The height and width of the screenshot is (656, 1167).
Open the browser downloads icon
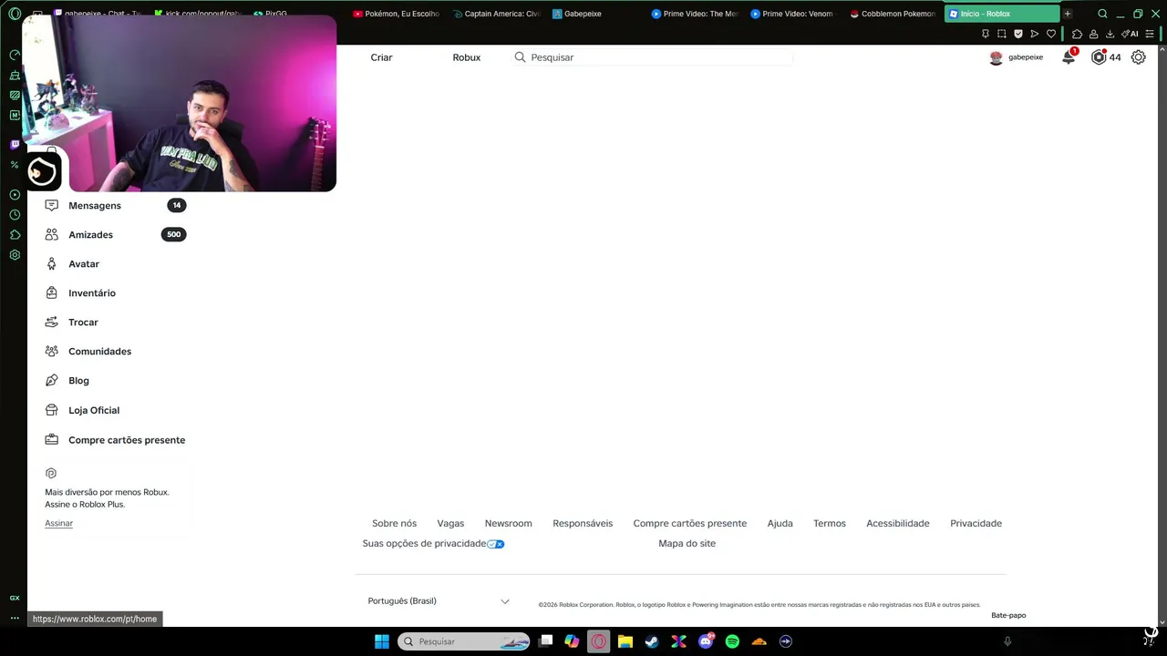tap(1110, 34)
